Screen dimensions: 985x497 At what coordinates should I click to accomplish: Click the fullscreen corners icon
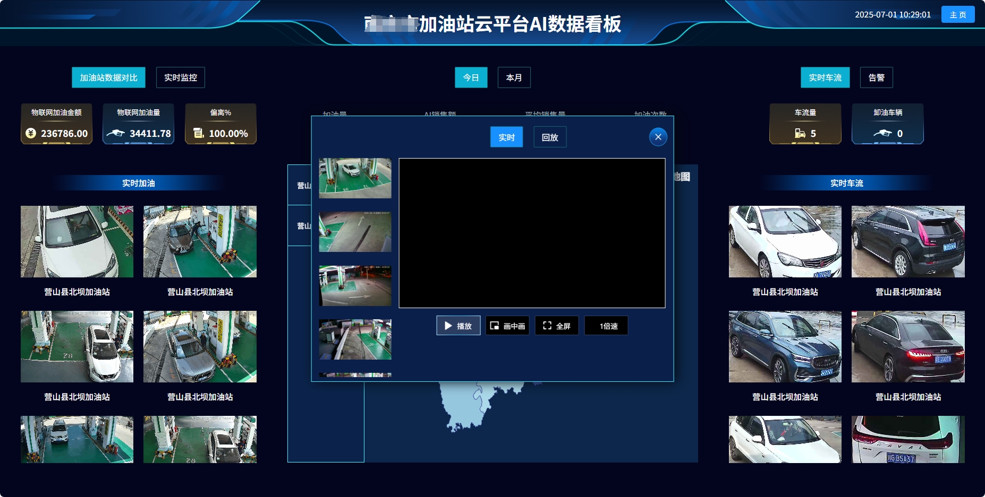547,326
